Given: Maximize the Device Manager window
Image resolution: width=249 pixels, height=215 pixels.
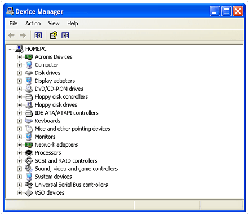Looking at the screenshot, I should point(226,11).
